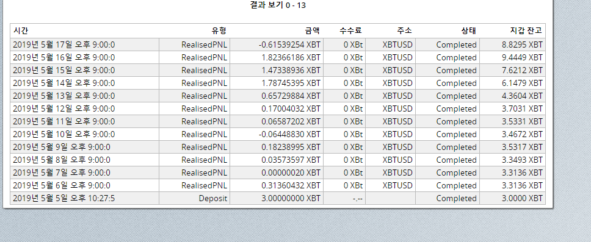591x242 pixels.
Task: Click Completed status in 5월 9일 row
Action: [448, 147]
